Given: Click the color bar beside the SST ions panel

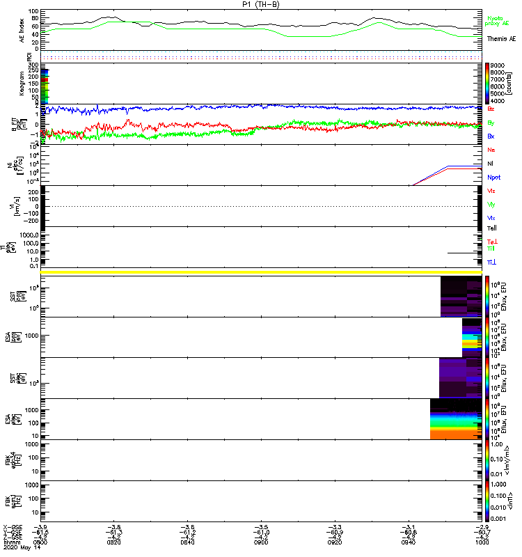Looking at the screenshot, I should 487,297.
